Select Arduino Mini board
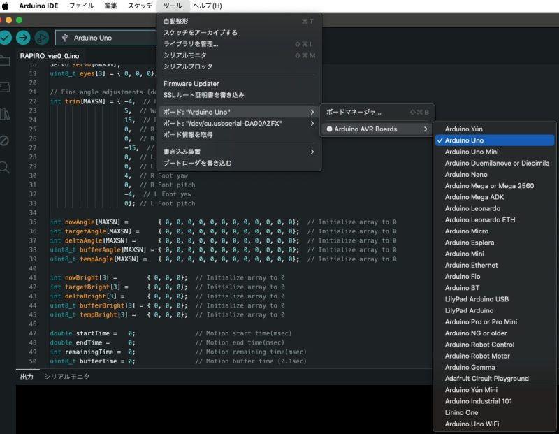This screenshot has width=559, height=434. point(495,254)
